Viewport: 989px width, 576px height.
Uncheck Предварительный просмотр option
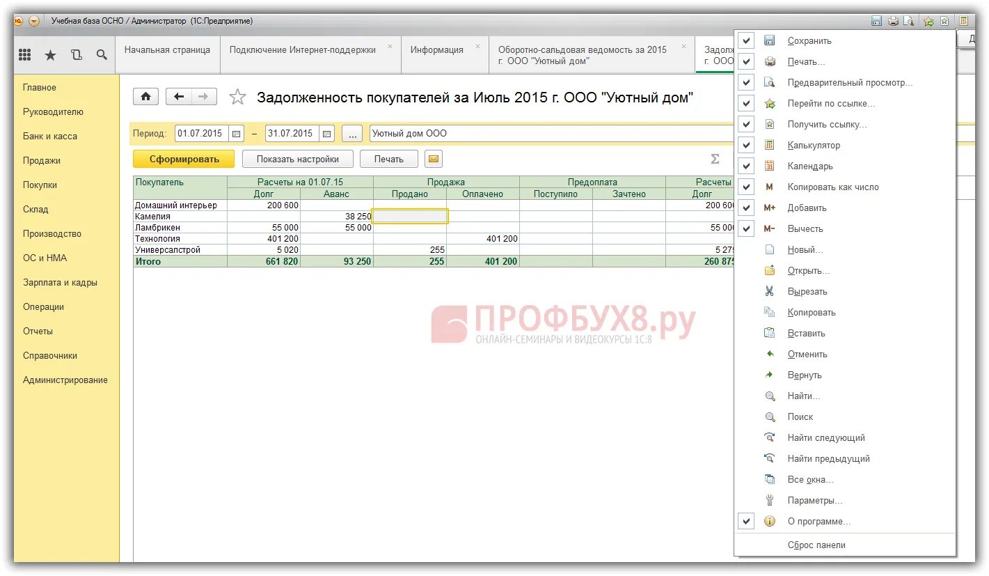click(746, 82)
